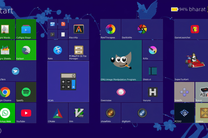
Task: Open the wide tile with bird icon
Action: [18, 71]
